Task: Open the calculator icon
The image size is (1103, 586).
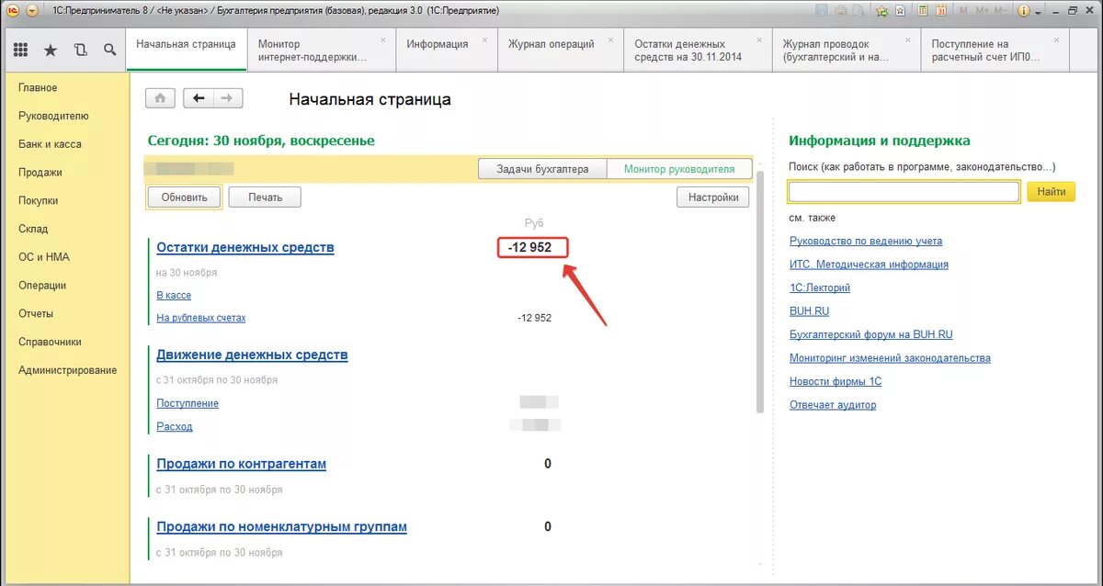Action: click(922, 11)
